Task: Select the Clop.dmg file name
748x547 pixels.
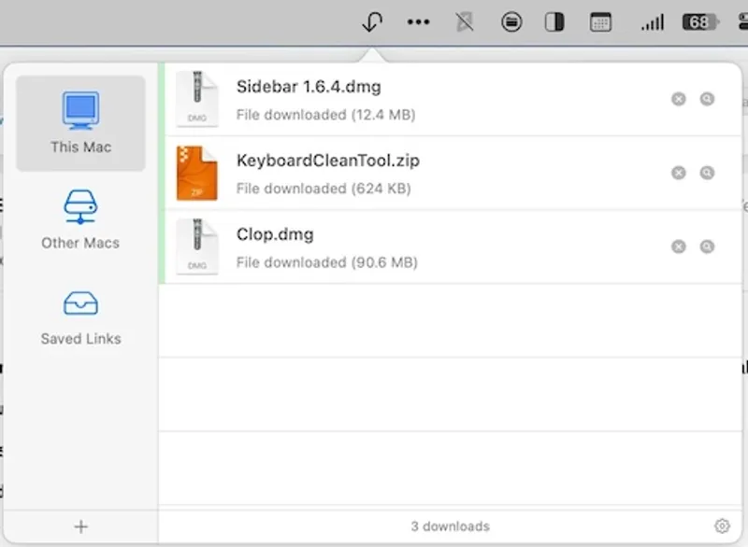Action: pos(275,234)
